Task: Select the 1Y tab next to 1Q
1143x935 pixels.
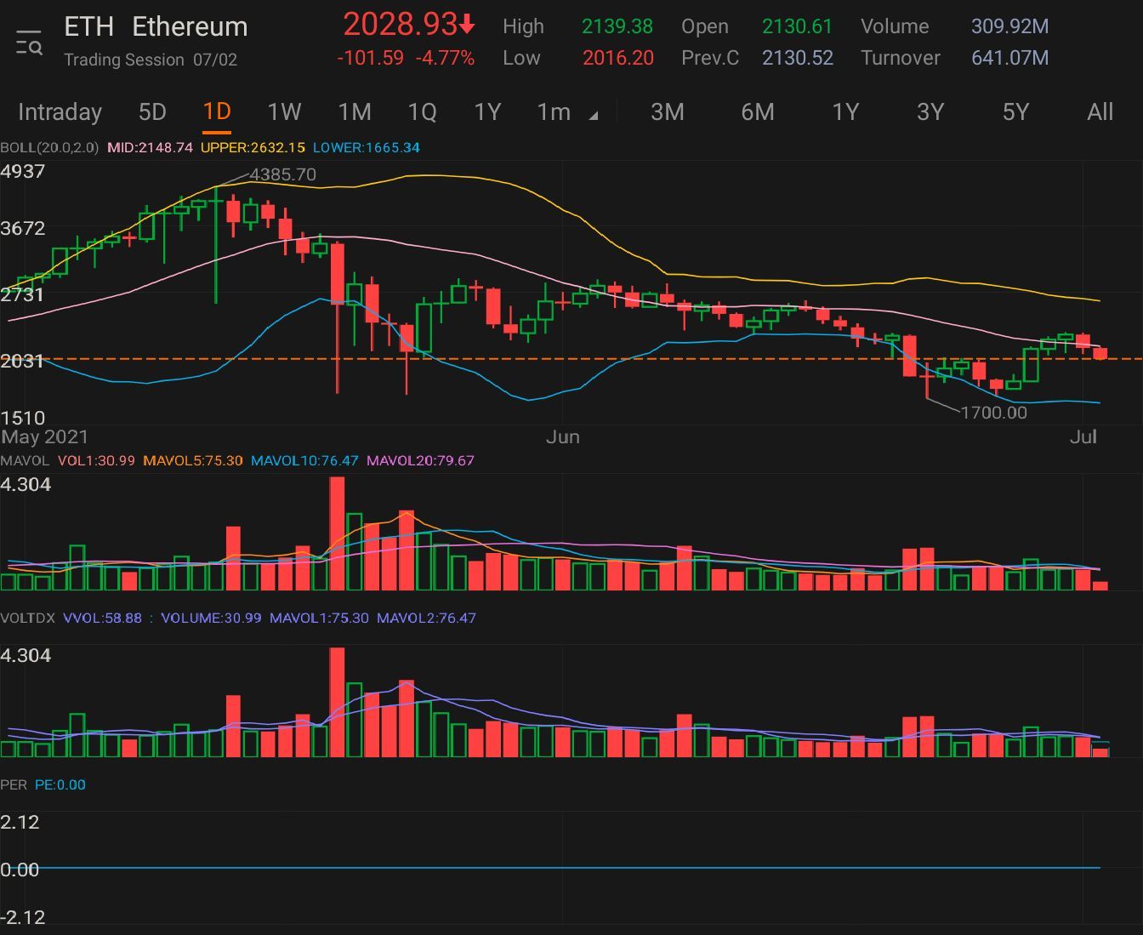Action: point(487,112)
